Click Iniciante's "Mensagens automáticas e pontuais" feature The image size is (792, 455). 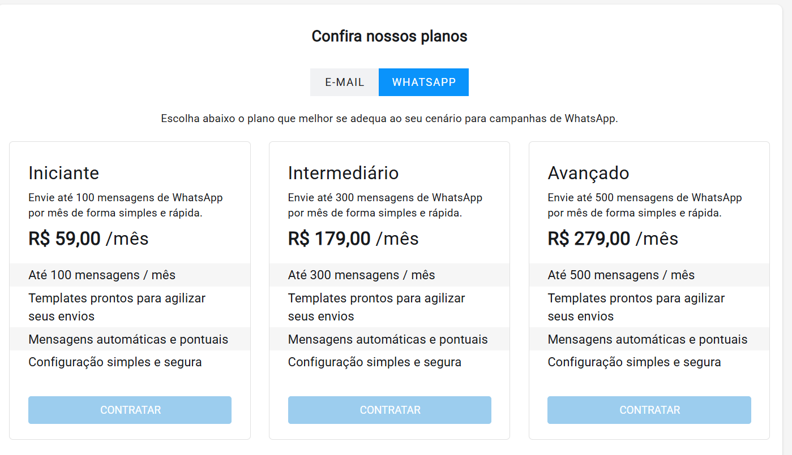tap(129, 340)
